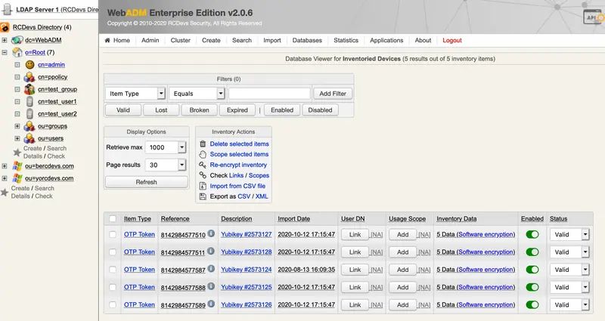Click the smiley icon for cn=admin
The width and height of the screenshot is (605, 321).
pos(29,65)
